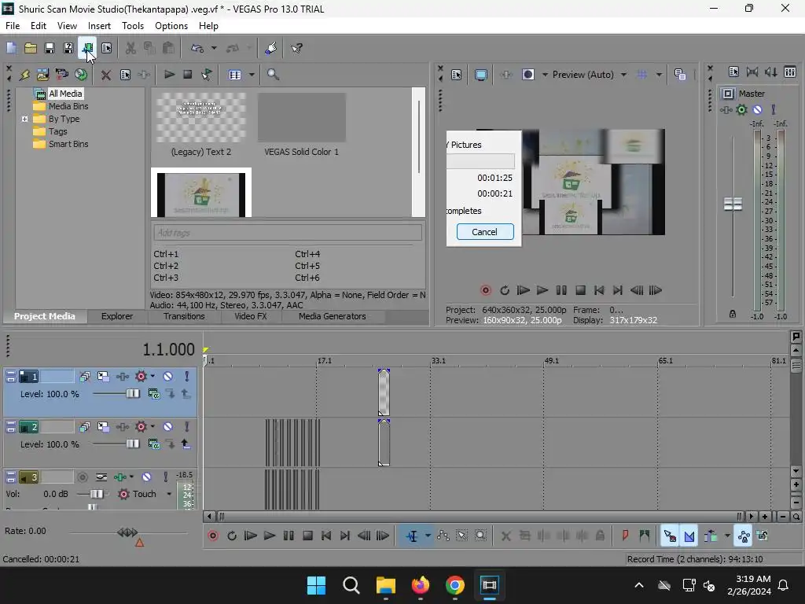Open Preview (Auto) quality dropdown
This screenshot has width=805, height=604.
tap(623, 75)
